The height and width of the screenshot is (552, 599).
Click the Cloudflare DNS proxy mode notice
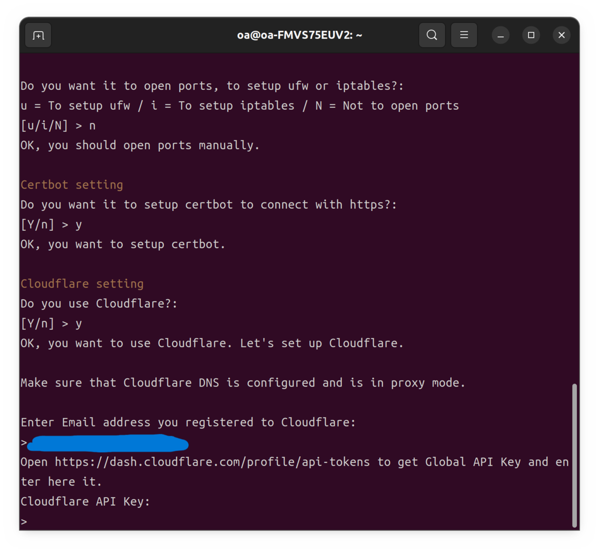pyautogui.click(x=243, y=382)
